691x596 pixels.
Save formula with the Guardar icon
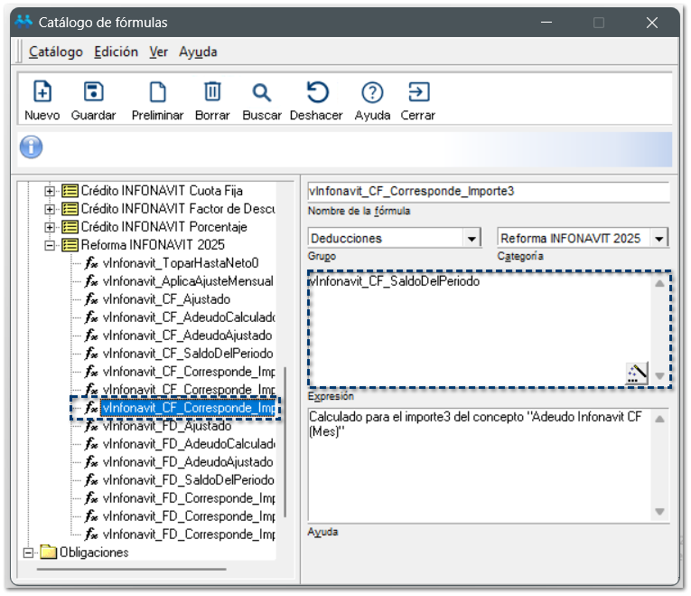click(93, 92)
